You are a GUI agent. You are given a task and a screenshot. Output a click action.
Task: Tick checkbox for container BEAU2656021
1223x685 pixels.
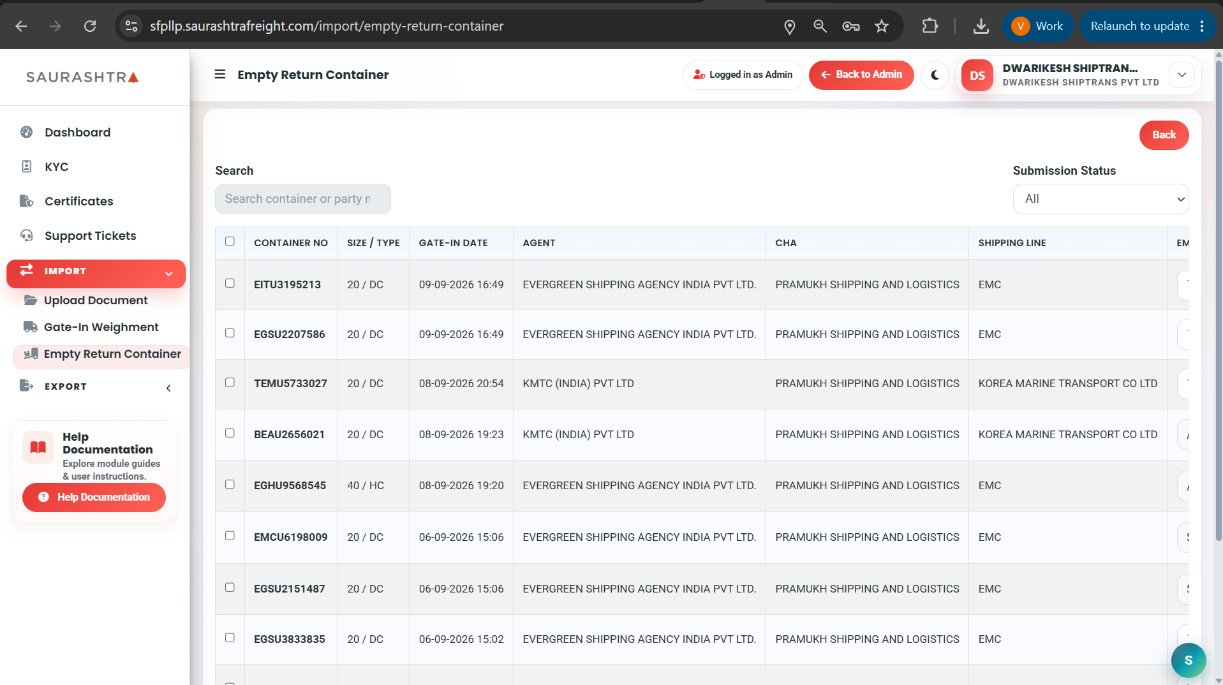[x=230, y=433]
